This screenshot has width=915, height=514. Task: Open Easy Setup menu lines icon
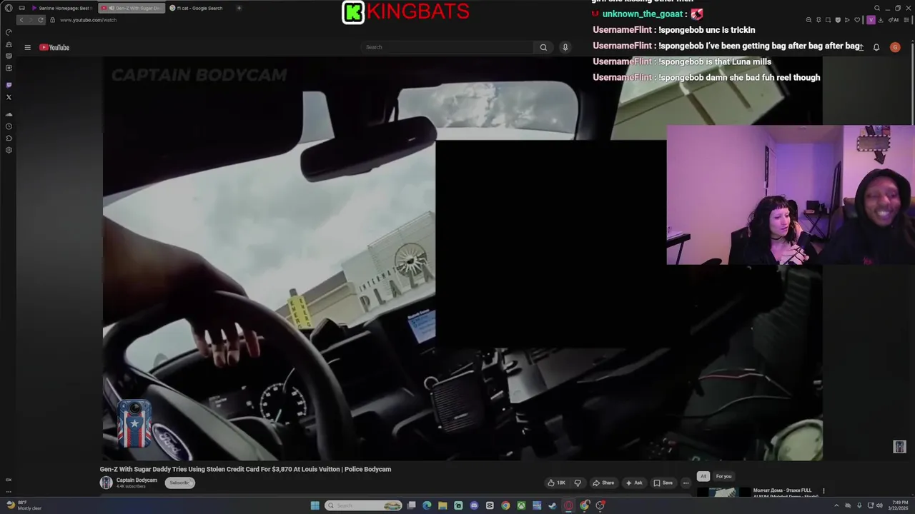click(x=906, y=20)
